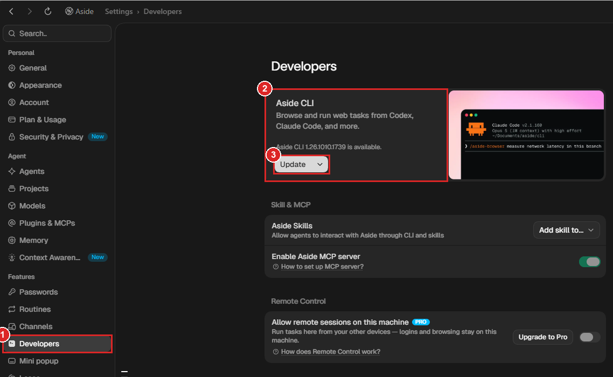Screen dimensions: 613x377
Task: Click New badge next to Context Awareness
Action: tap(97, 257)
